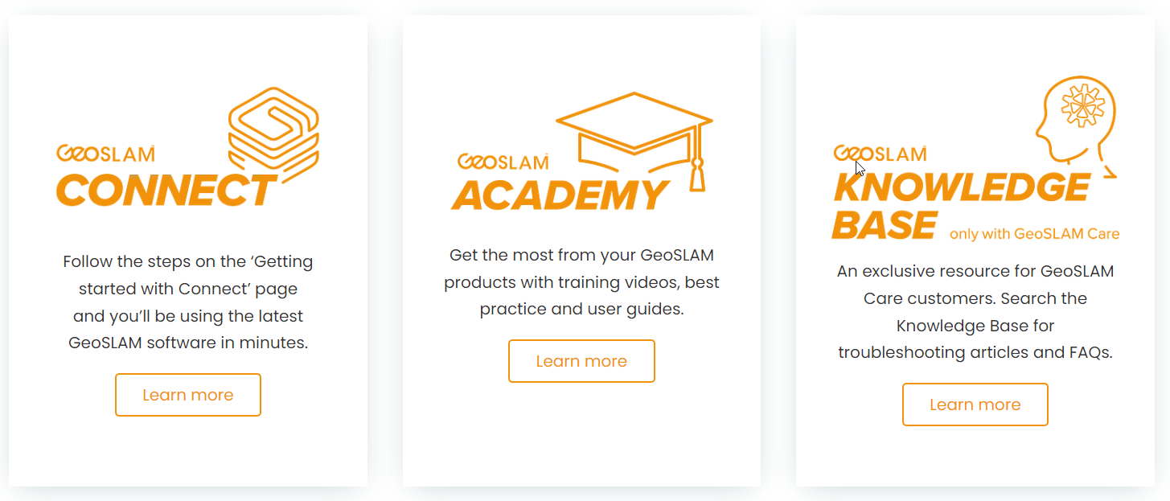Click the Academy training videos description
Screen dimensions: 1170x501
click(581, 282)
